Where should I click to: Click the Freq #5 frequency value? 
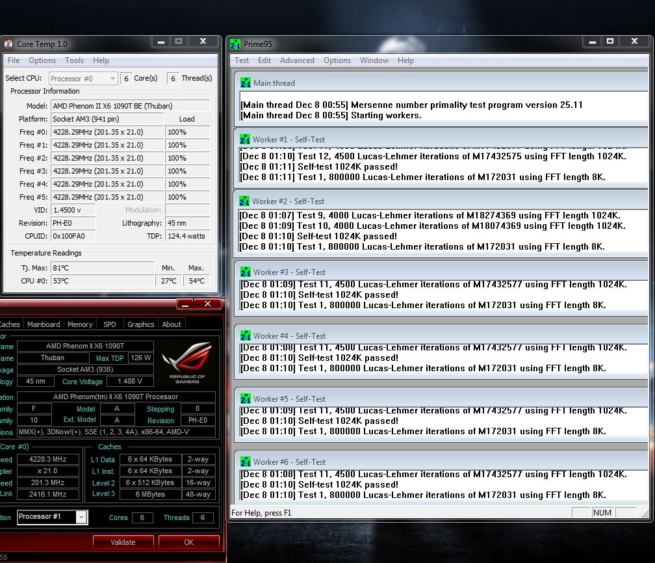click(107, 197)
